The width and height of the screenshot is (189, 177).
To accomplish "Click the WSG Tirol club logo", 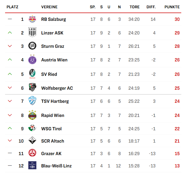I will [x=32, y=128].
